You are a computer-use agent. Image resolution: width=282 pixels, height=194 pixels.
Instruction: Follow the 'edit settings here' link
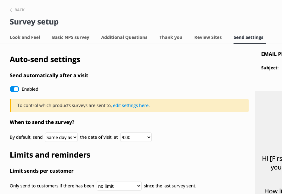pos(131,105)
